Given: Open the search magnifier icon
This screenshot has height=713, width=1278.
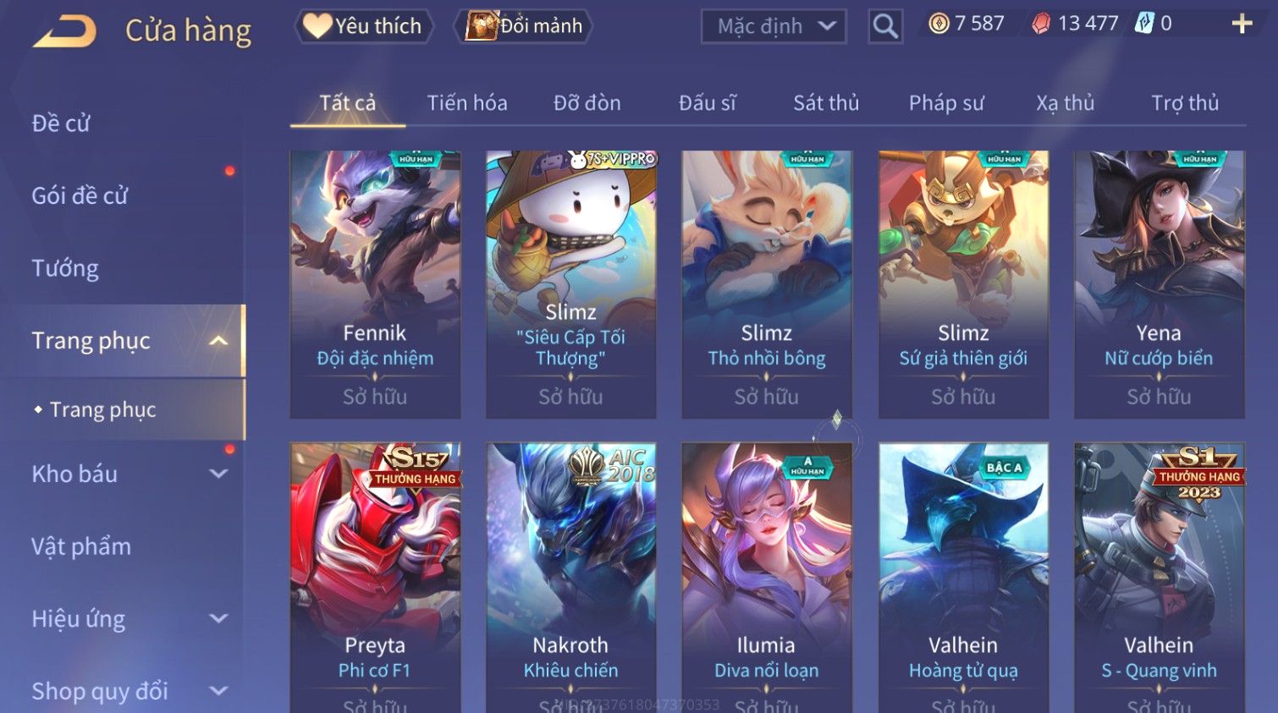Looking at the screenshot, I should point(885,26).
